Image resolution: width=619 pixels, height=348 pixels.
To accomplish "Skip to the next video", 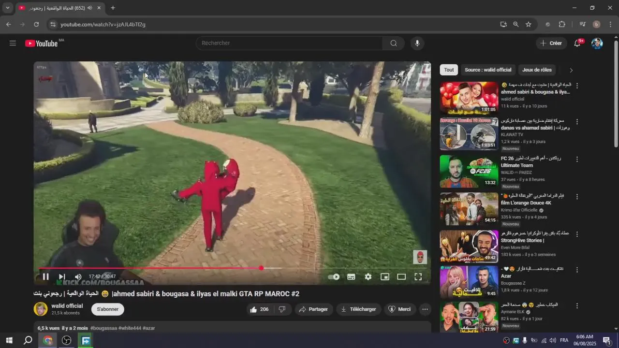I will point(62,276).
